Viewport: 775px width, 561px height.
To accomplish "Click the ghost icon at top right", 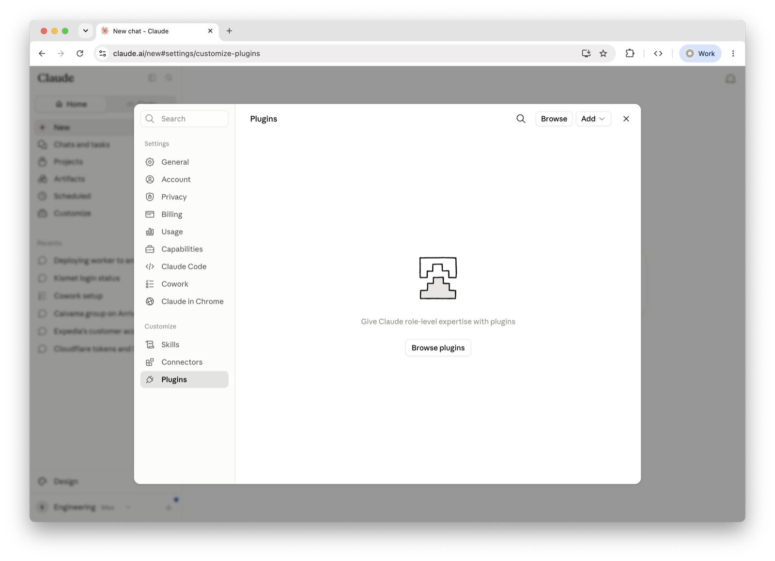I will [x=730, y=78].
